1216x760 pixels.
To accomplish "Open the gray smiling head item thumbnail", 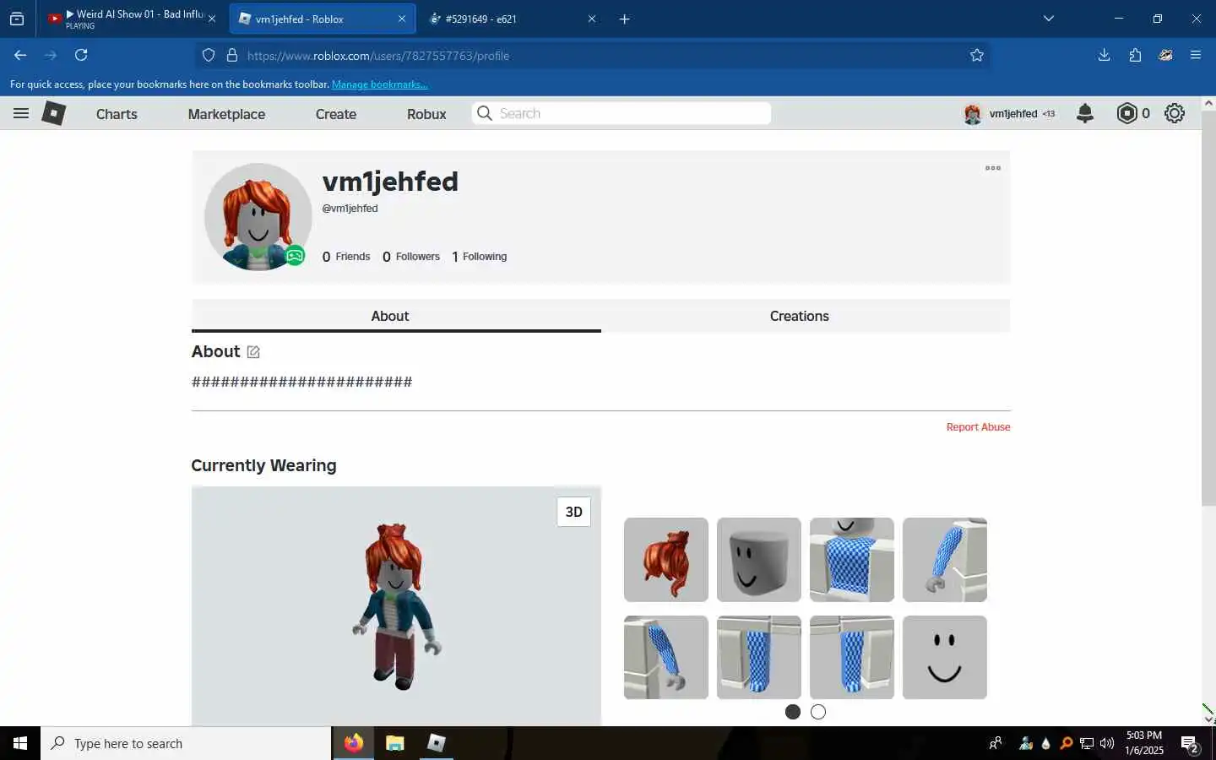I will pos(759,560).
